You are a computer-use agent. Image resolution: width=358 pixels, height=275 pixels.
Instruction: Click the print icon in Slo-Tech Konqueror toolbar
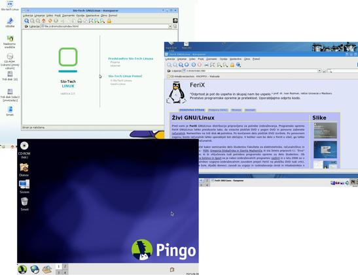click(x=79, y=21)
